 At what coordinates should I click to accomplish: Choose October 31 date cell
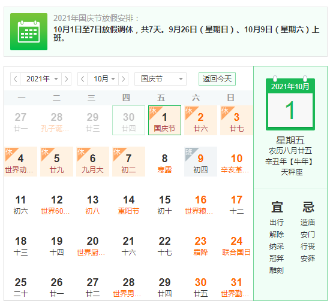coord(236,287)
